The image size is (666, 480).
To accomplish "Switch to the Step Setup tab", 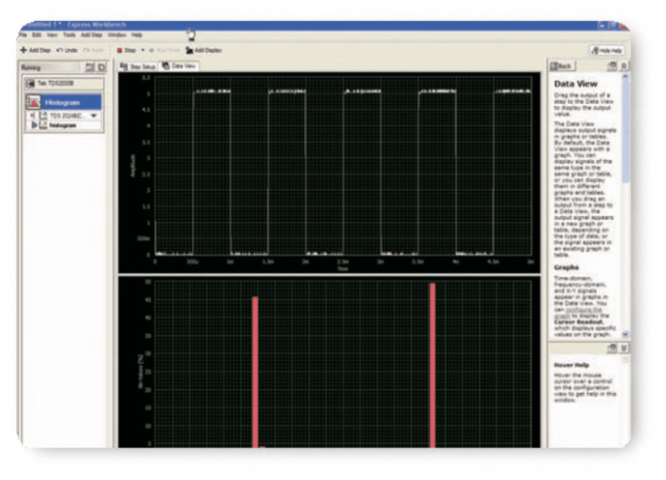I will (137, 67).
